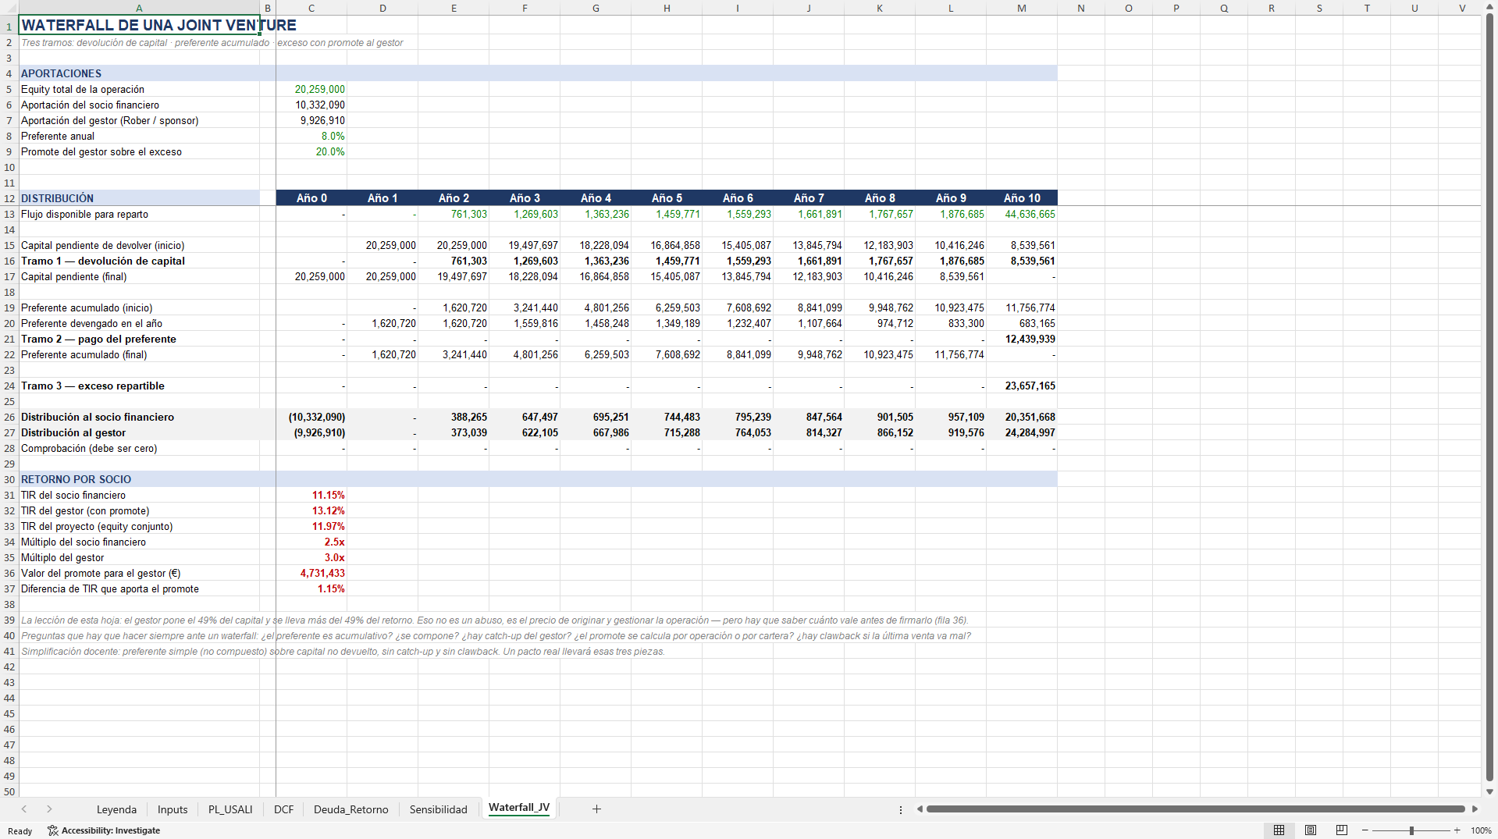Screen dimensions: 1498x839
Task: Click the Año 10 column heading cell
Action: pos(1022,198)
